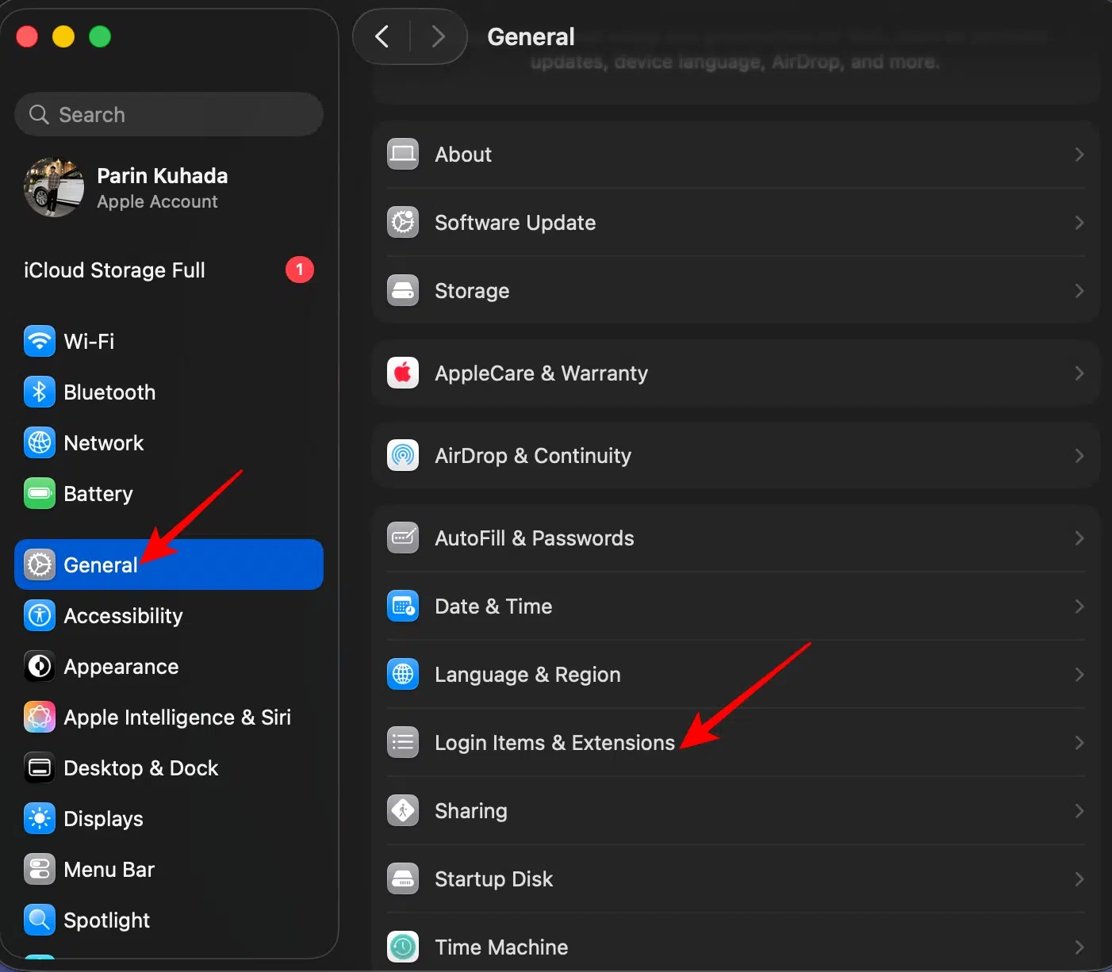Image resolution: width=1112 pixels, height=972 pixels.
Task: Open the iCloud Storage Full notice
Action: 169,270
